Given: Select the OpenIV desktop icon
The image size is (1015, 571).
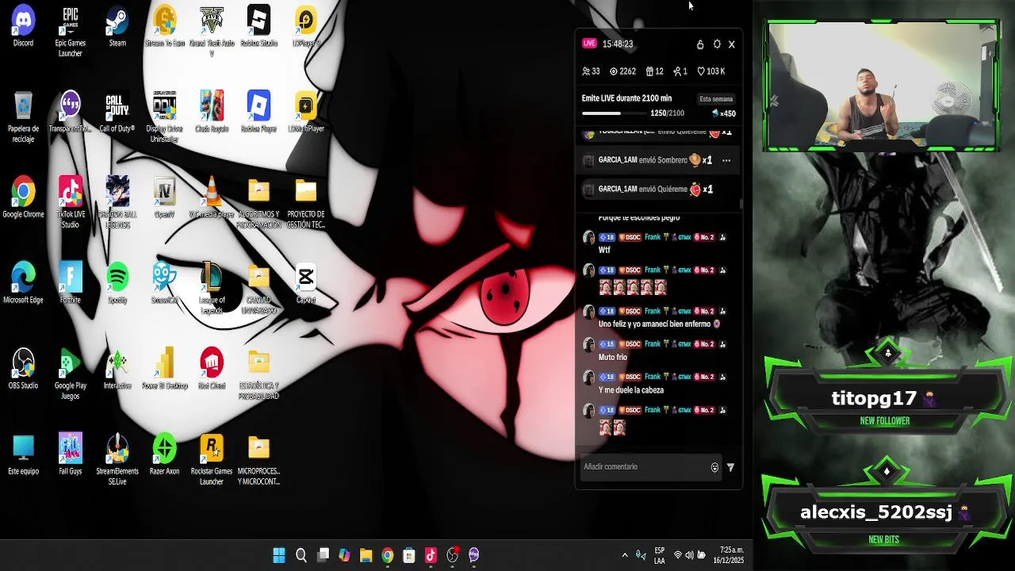Looking at the screenshot, I should point(164,198).
